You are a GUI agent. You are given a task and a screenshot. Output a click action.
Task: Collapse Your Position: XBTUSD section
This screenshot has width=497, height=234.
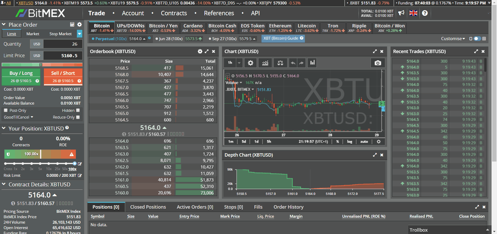(x=5, y=128)
